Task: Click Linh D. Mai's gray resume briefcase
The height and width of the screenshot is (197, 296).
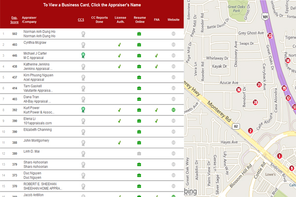Action: pyautogui.click(x=139, y=154)
